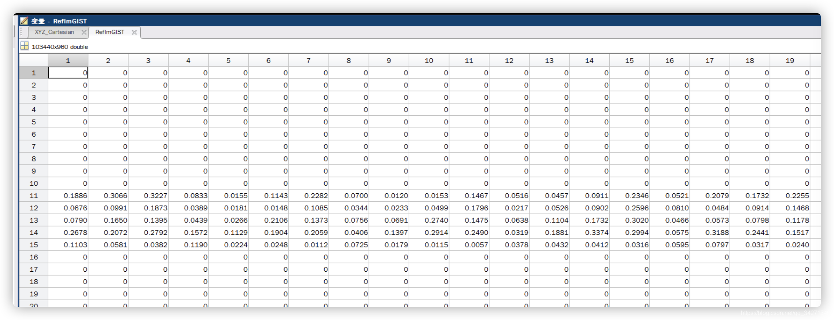This screenshot has width=834, height=320.
Task: Click cell value 0.3227
Action: [155, 196]
